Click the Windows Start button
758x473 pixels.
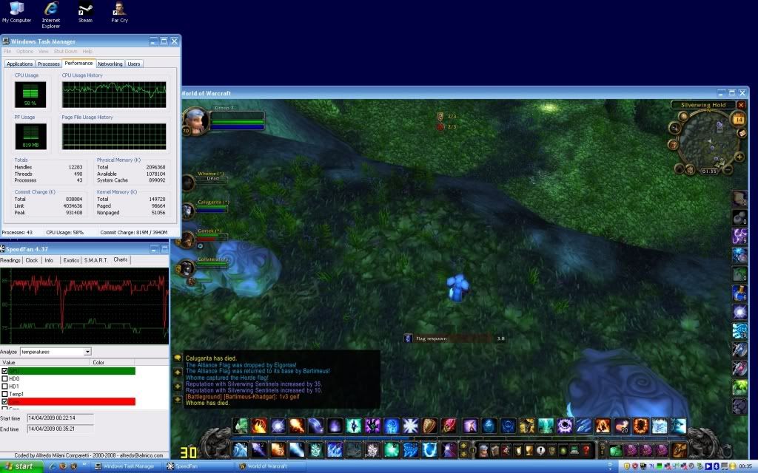(x=21, y=466)
